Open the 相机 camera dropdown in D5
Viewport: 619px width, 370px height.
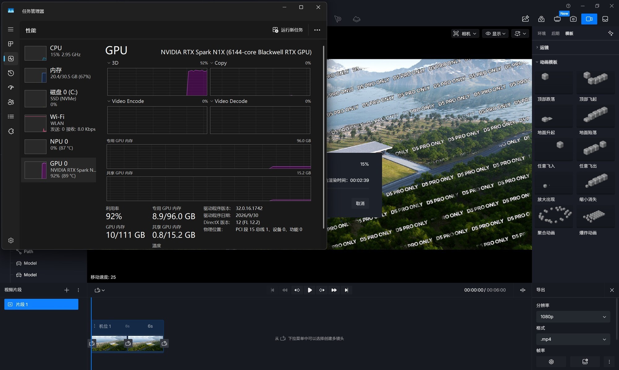[465, 33]
